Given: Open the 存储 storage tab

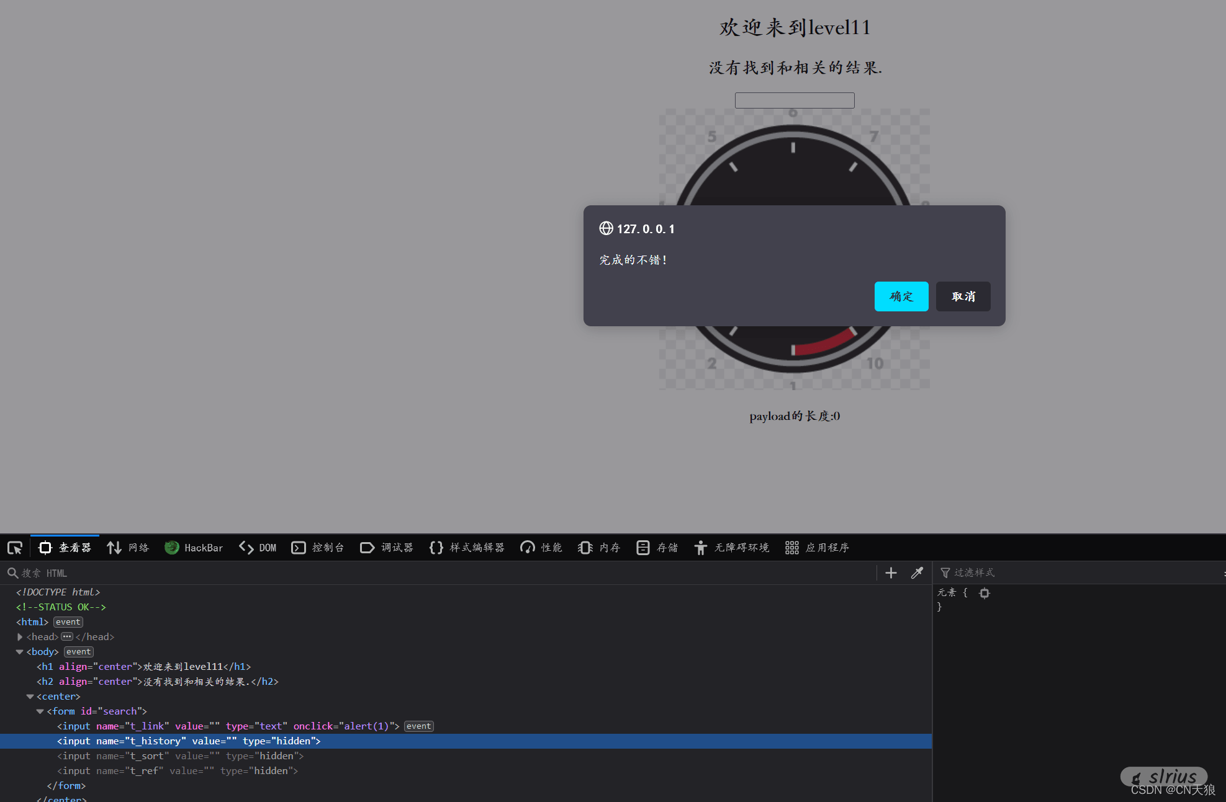Looking at the screenshot, I should (x=657, y=547).
